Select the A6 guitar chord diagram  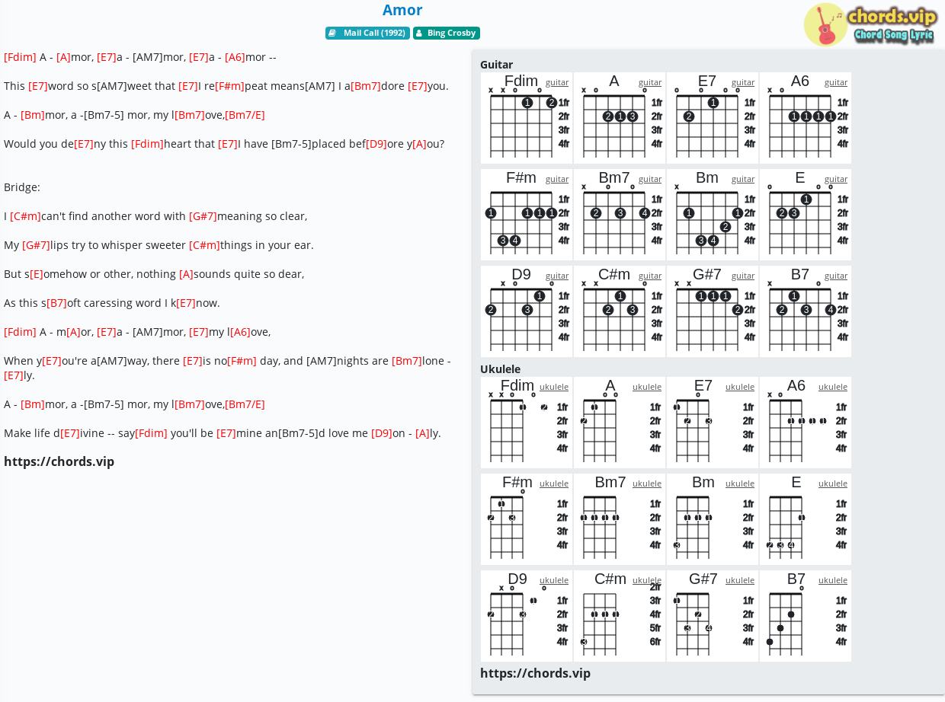pos(806,118)
